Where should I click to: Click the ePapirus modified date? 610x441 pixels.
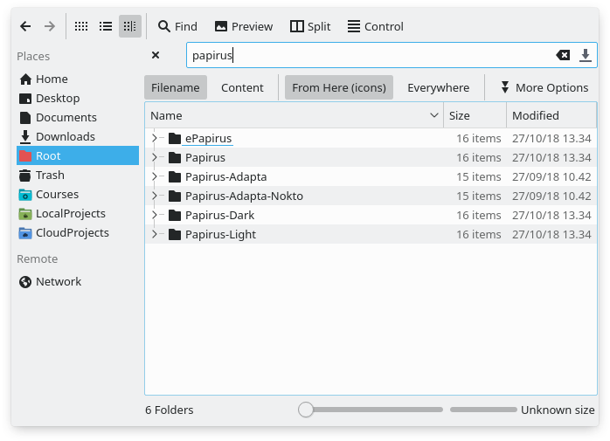[x=551, y=139]
